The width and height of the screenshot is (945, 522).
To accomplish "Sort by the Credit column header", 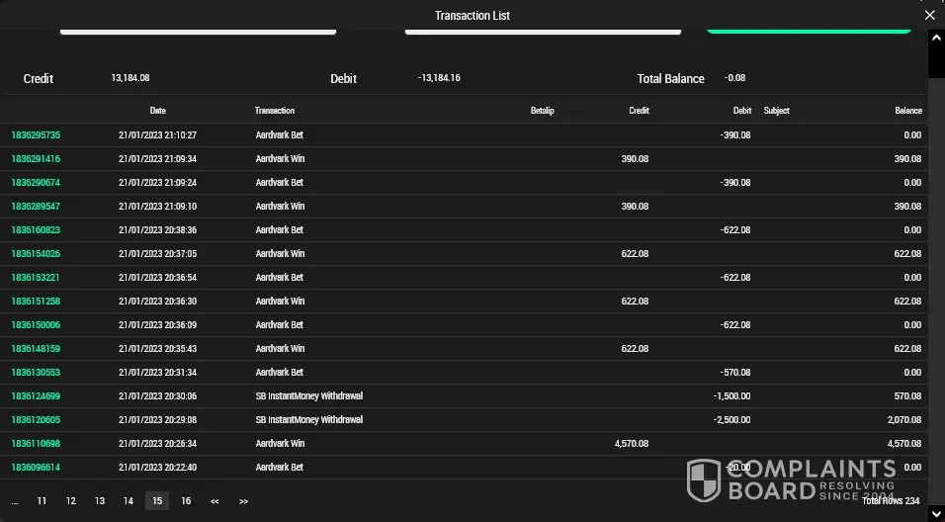I will point(639,111).
